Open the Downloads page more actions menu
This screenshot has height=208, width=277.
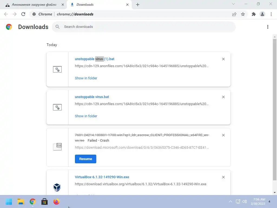point(268,27)
